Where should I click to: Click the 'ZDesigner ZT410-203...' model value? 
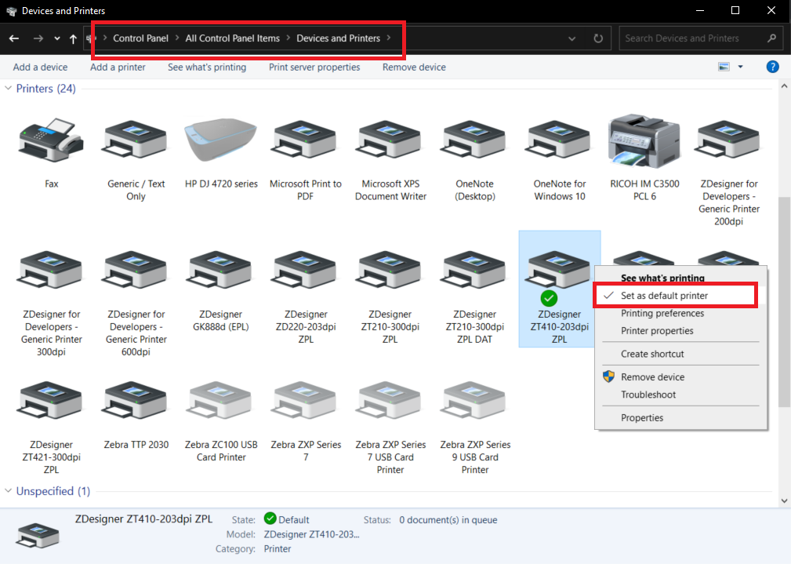click(x=312, y=534)
